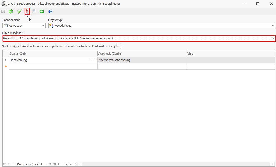Open help via blue question mark icon
The height and width of the screenshot is (167, 276).
pyautogui.click(x=50, y=12)
